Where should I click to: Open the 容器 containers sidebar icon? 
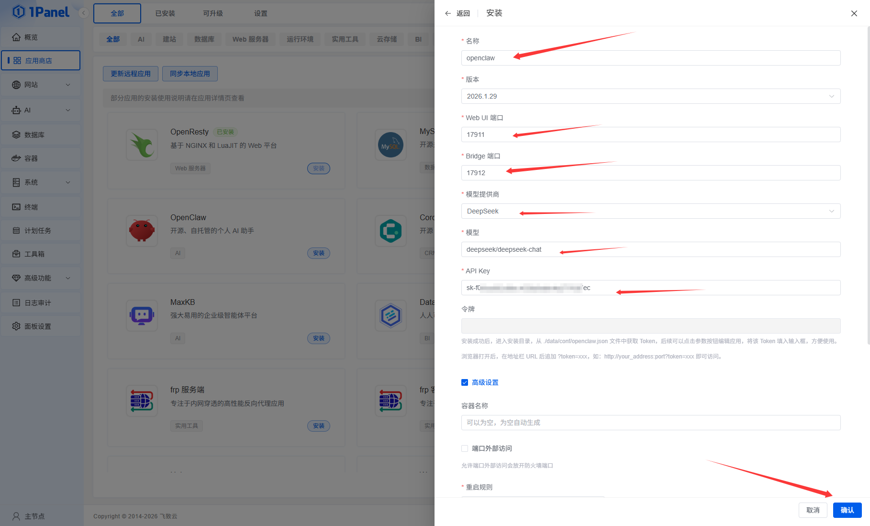click(16, 158)
